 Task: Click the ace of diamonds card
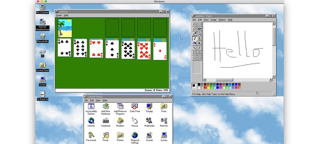click(160, 51)
